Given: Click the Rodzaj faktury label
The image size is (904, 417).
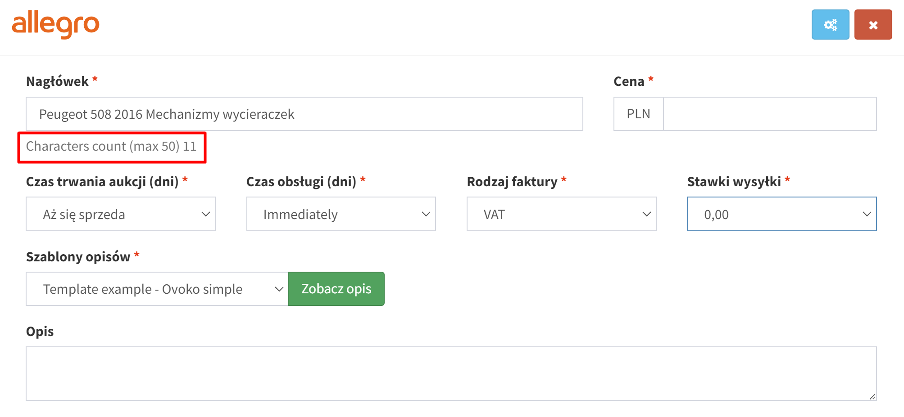Looking at the screenshot, I should click(x=512, y=182).
